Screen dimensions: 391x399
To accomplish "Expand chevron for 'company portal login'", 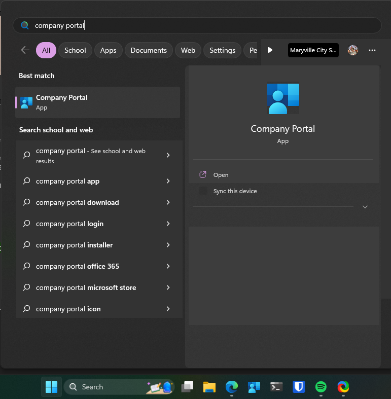I will 168,224.
